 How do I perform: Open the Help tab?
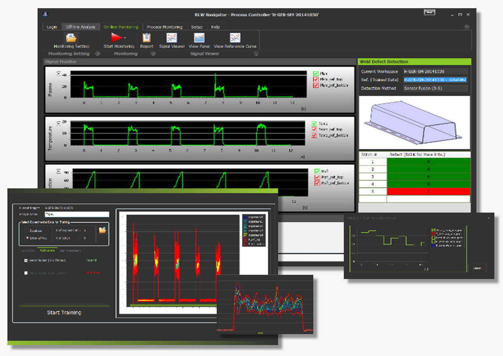[x=215, y=27]
